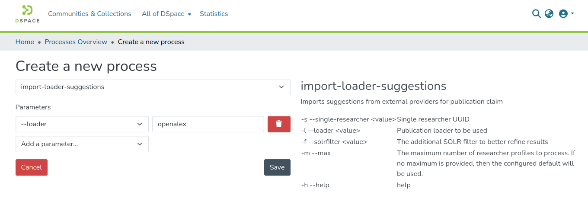Save the new process
The width and height of the screenshot is (588, 205).
coord(277,167)
